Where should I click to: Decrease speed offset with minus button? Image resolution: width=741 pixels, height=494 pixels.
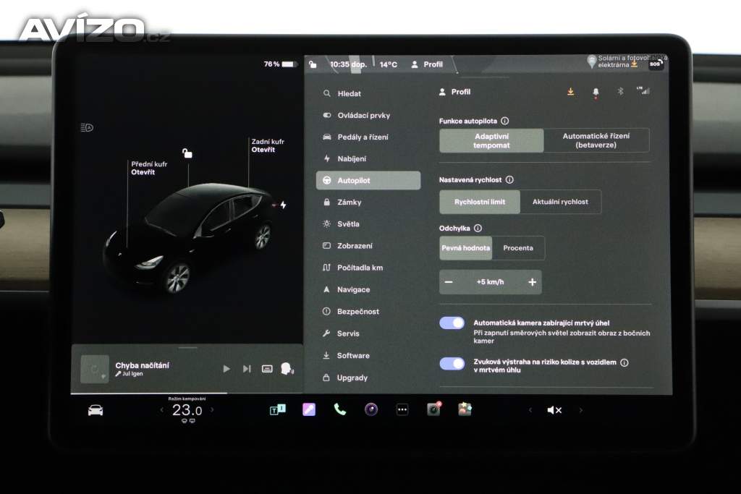tap(449, 282)
